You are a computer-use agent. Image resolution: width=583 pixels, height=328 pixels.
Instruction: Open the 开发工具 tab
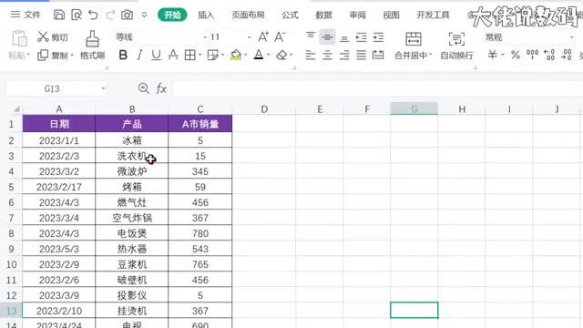(x=433, y=15)
